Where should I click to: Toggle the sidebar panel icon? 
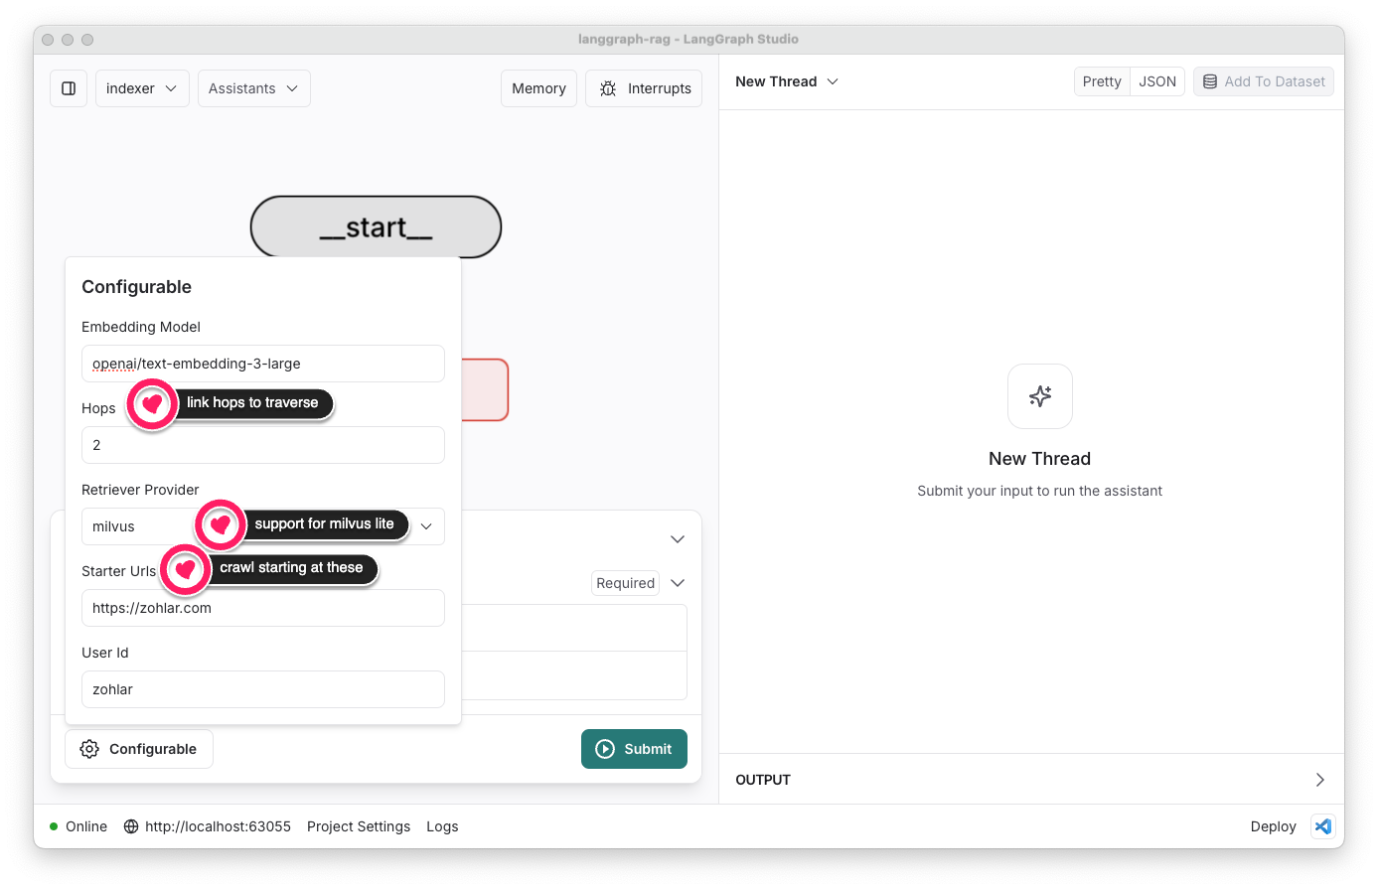(x=69, y=88)
